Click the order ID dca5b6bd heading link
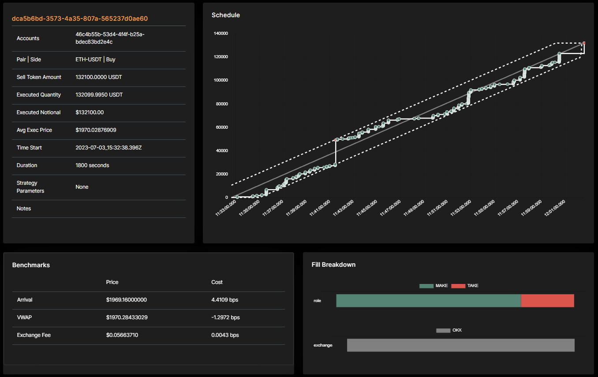Image resolution: width=598 pixels, height=377 pixels. click(x=80, y=19)
